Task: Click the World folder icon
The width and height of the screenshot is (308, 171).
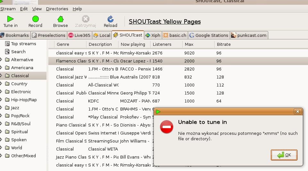Action: pos(7,148)
